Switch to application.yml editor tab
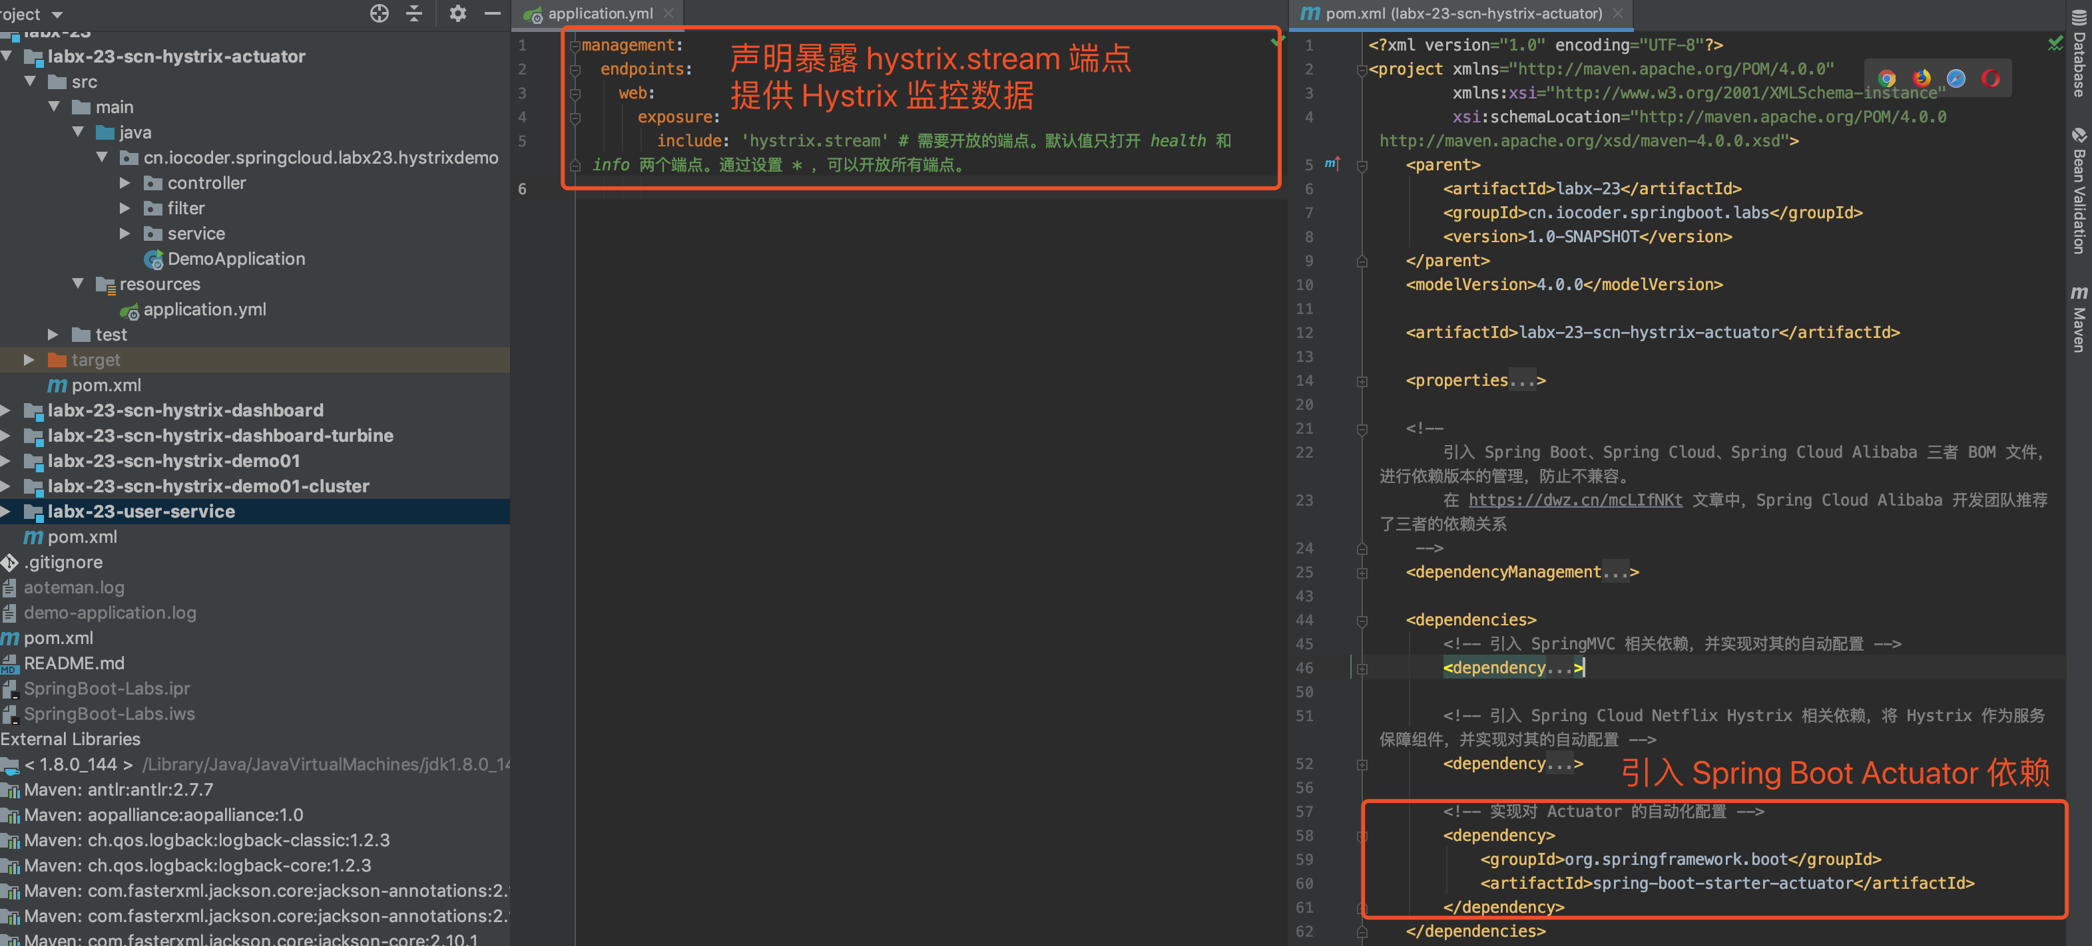The width and height of the screenshot is (2092, 946). click(599, 14)
